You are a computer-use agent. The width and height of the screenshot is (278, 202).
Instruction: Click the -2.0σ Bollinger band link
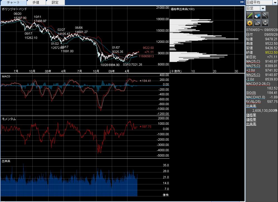pyautogui.click(x=251, y=79)
